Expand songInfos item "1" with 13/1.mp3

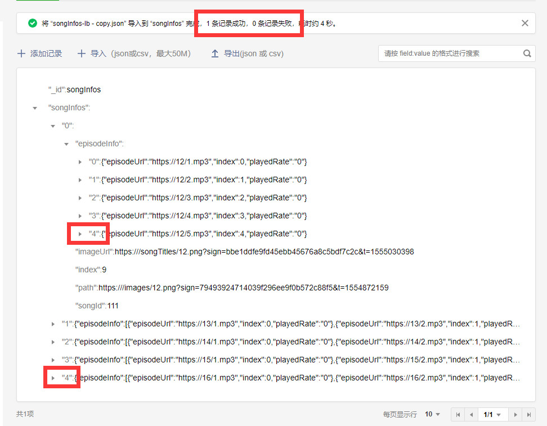point(53,324)
